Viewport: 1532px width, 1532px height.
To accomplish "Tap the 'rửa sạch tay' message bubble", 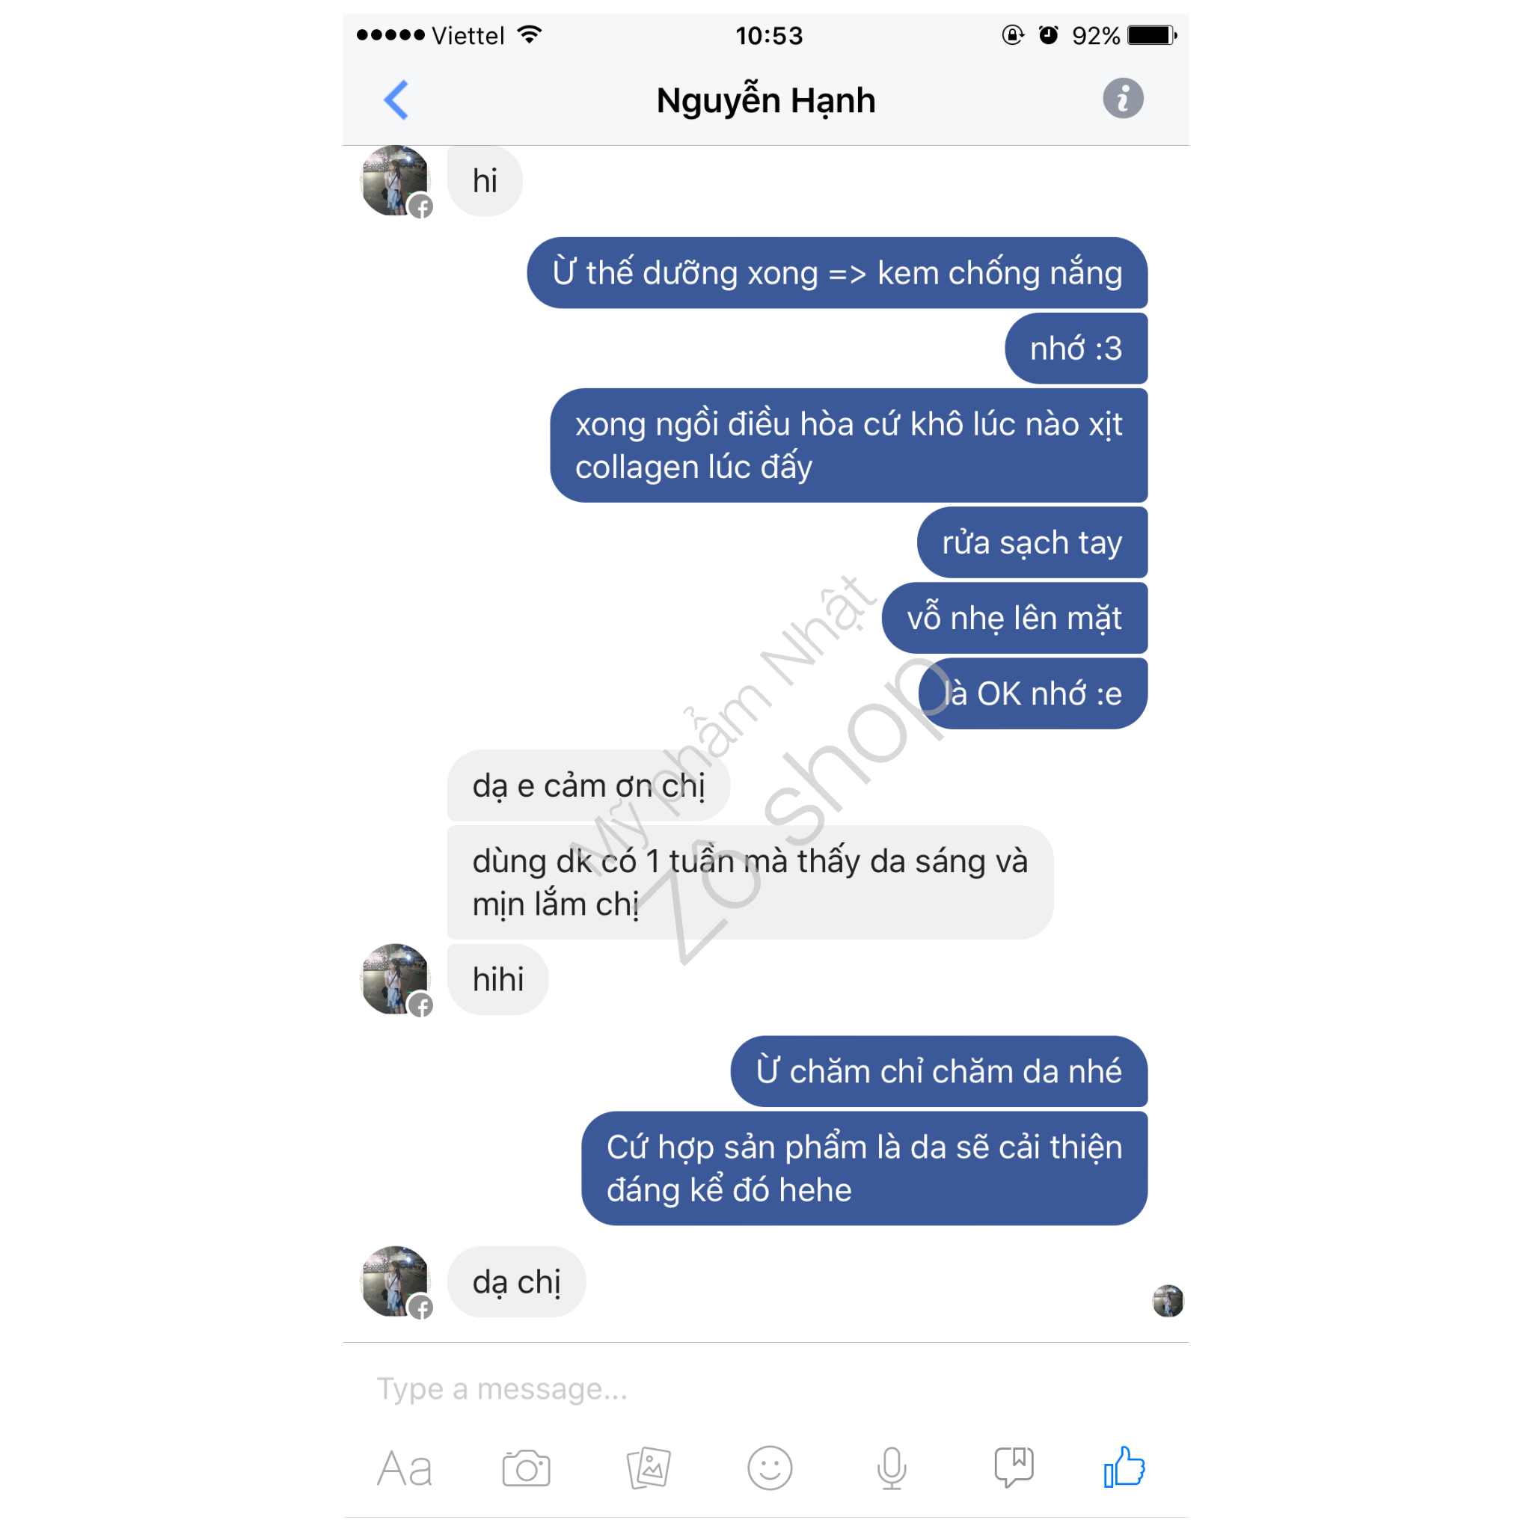I will pos(1032,542).
